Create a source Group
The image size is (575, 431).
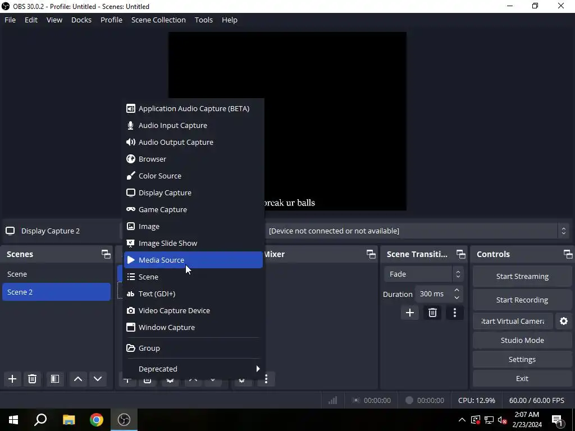click(x=193, y=348)
